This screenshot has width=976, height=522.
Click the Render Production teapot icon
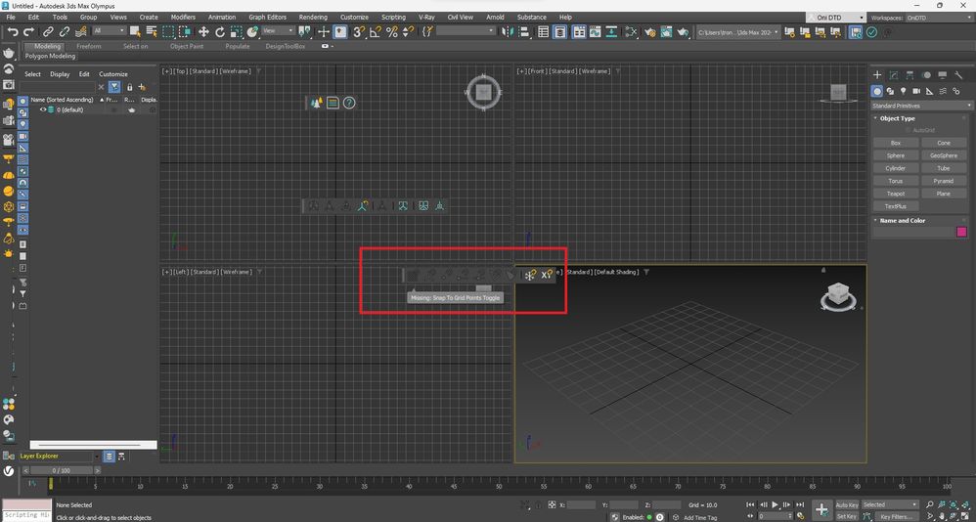(683, 31)
